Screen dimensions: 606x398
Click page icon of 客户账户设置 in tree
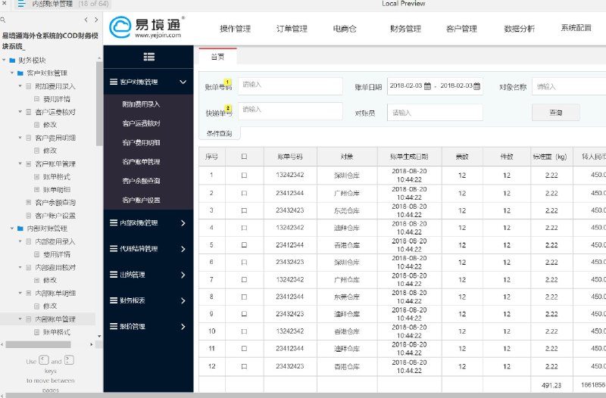tap(29, 216)
